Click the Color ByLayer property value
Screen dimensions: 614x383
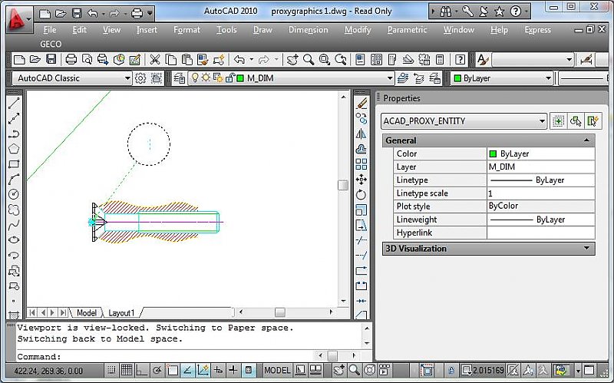coord(541,154)
